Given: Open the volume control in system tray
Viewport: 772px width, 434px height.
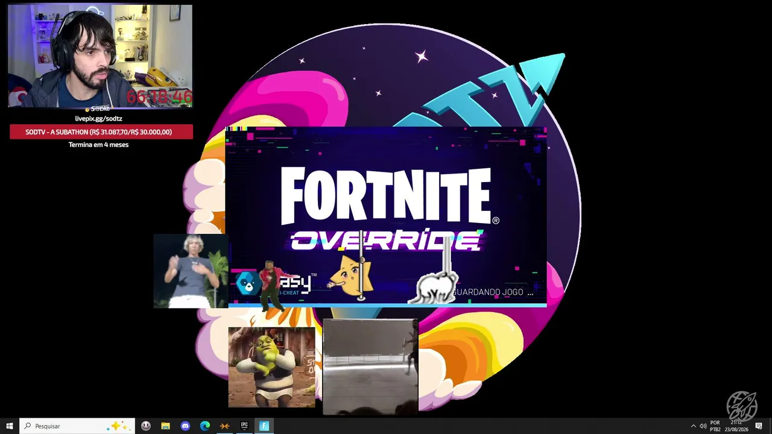Looking at the screenshot, I should coord(703,426).
